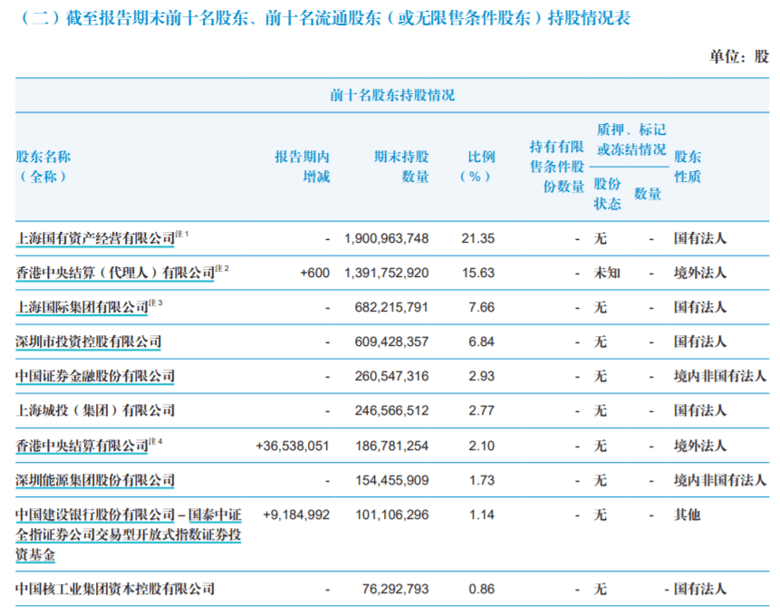Select the 上海国际集团有限公司 underlined name

[82, 308]
